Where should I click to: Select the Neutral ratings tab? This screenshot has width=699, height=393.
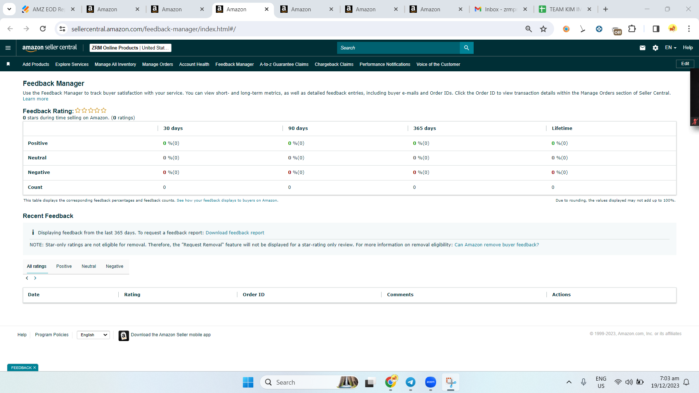[89, 266]
